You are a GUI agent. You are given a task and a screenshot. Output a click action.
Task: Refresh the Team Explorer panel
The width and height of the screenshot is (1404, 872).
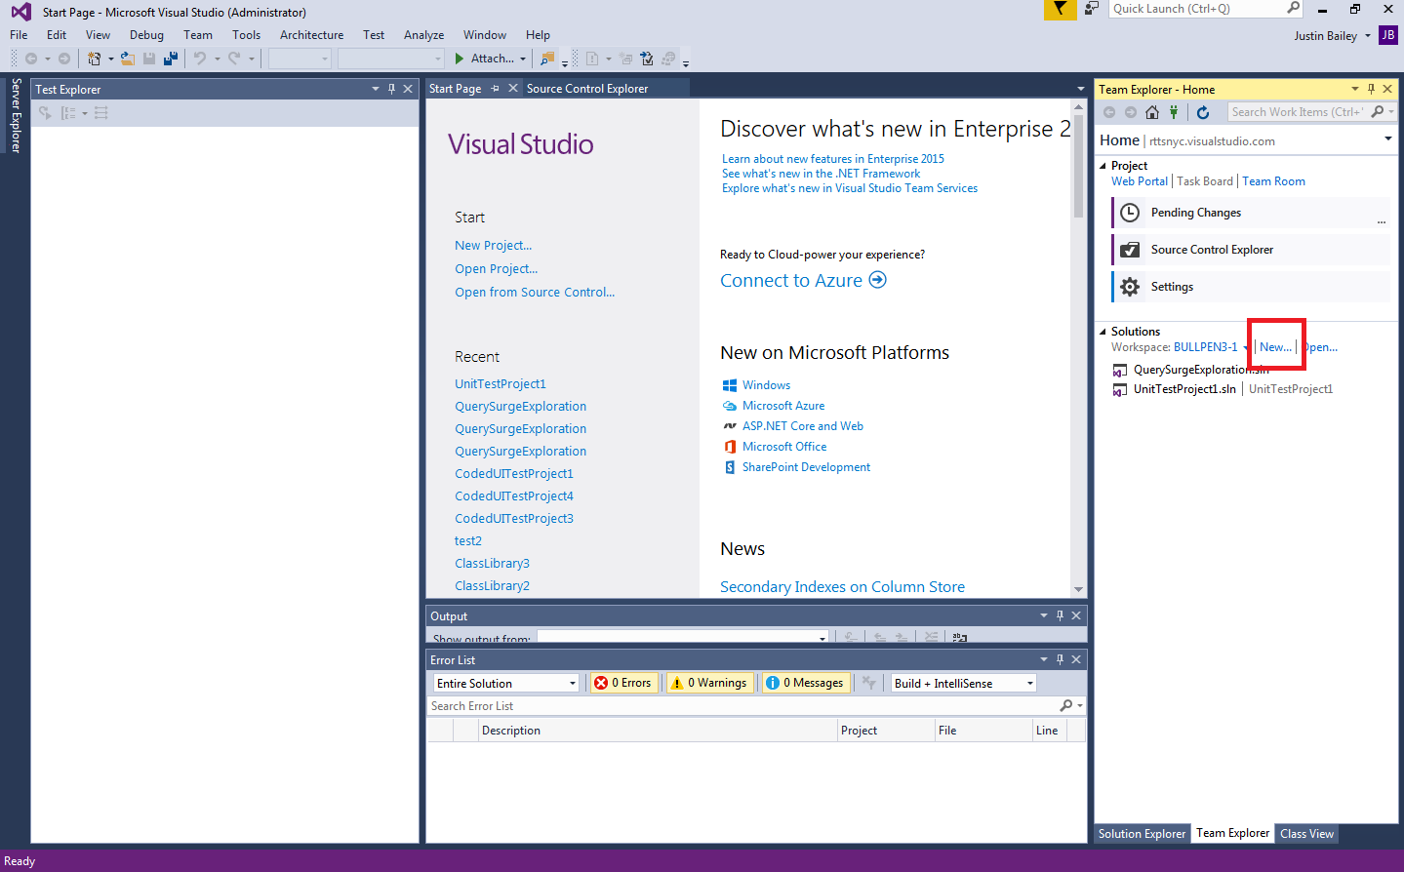click(1203, 112)
